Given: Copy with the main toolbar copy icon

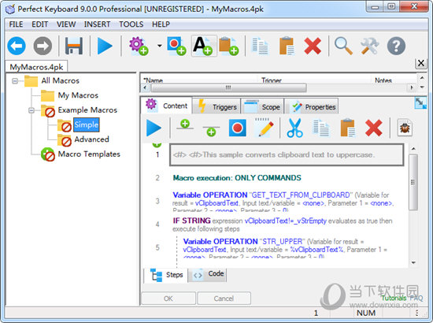Looking at the screenshot, I should point(260,46).
